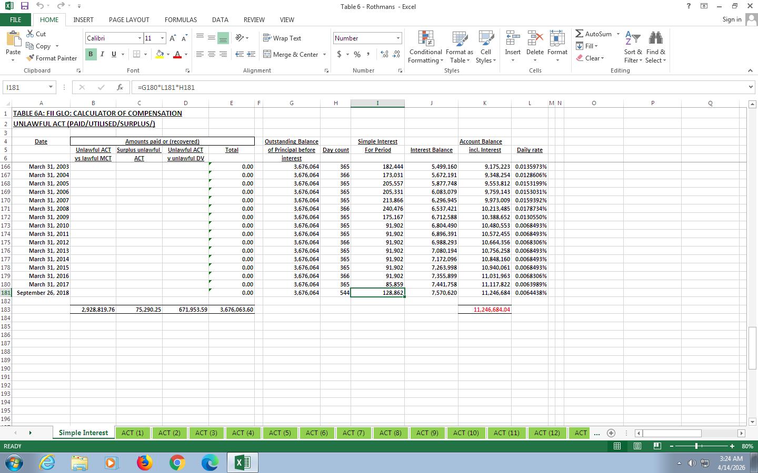Click the Format Painter brush icon
This screenshot has height=473, width=758.
coord(31,58)
